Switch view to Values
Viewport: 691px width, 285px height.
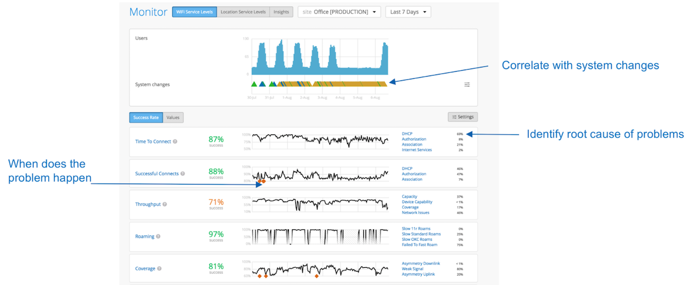click(173, 117)
